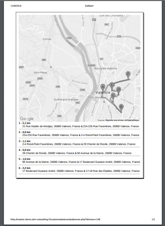Click the Cornas town label

pyautogui.click(x=47, y=39)
